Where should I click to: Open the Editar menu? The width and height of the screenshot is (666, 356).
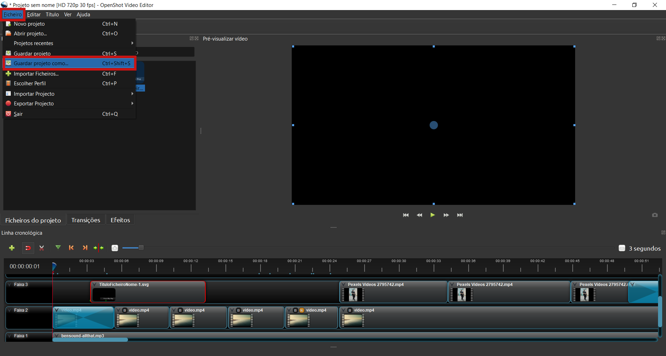pyautogui.click(x=34, y=15)
